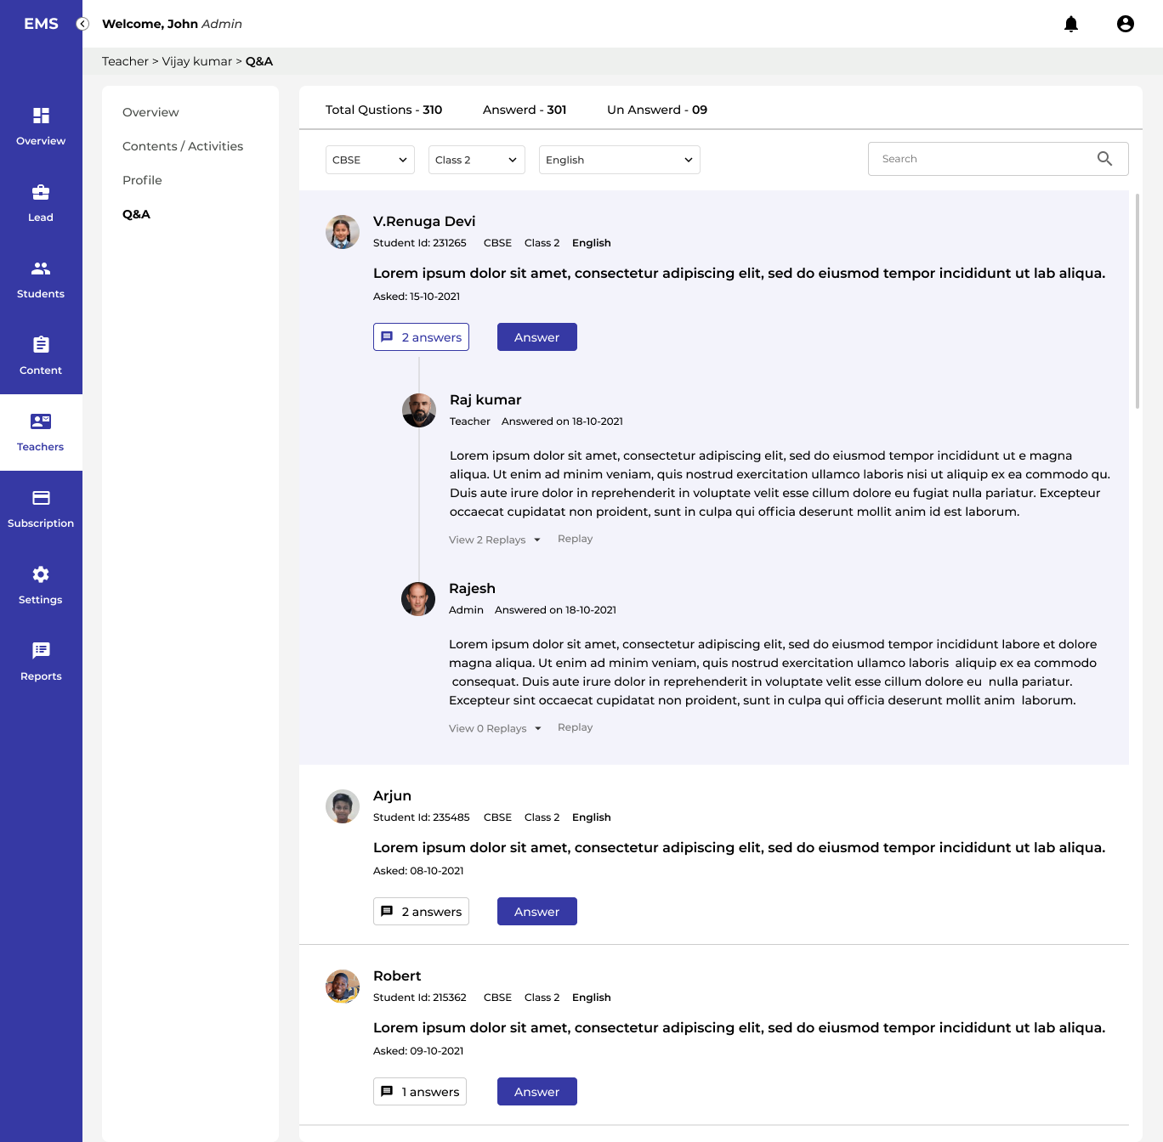Click the name Robert
This screenshot has height=1142, width=1163.
pyautogui.click(x=397, y=975)
